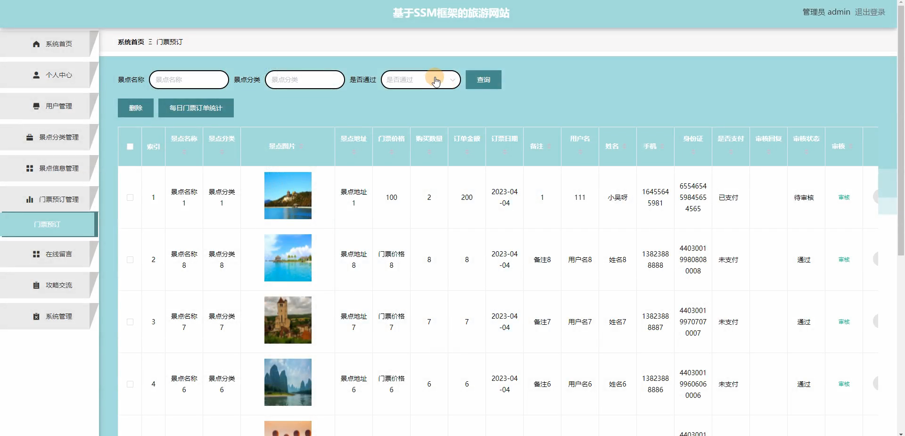
Task: Click the briefcase icon beside 景点分类管理
Action: (x=30, y=137)
